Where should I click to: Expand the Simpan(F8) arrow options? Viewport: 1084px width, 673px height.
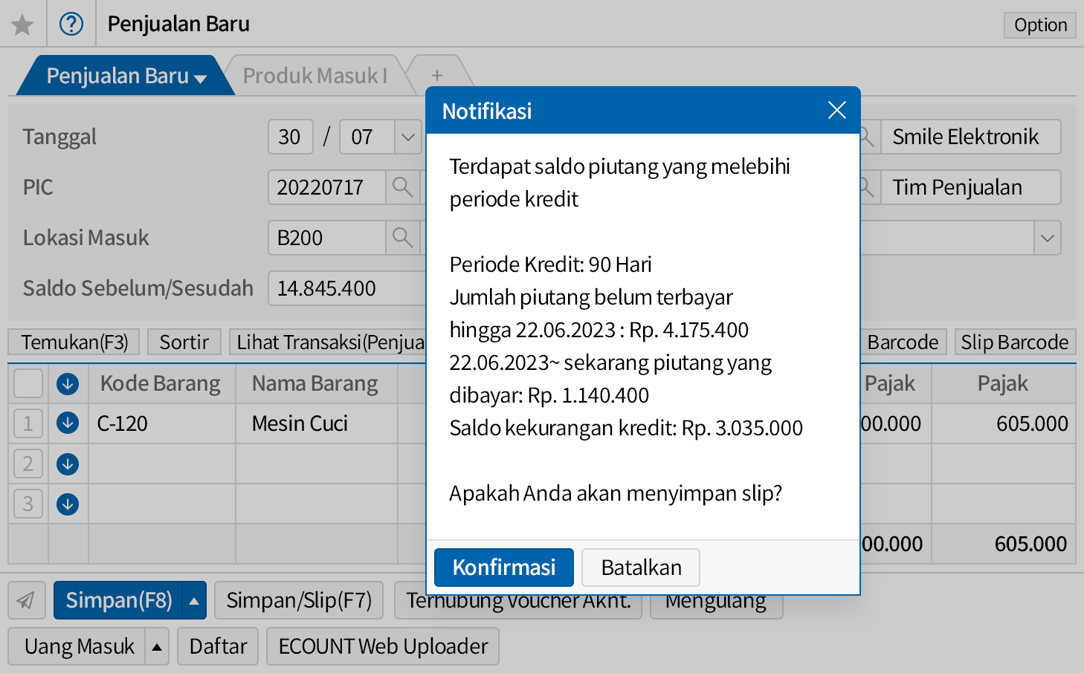click(x=194, y=601)
